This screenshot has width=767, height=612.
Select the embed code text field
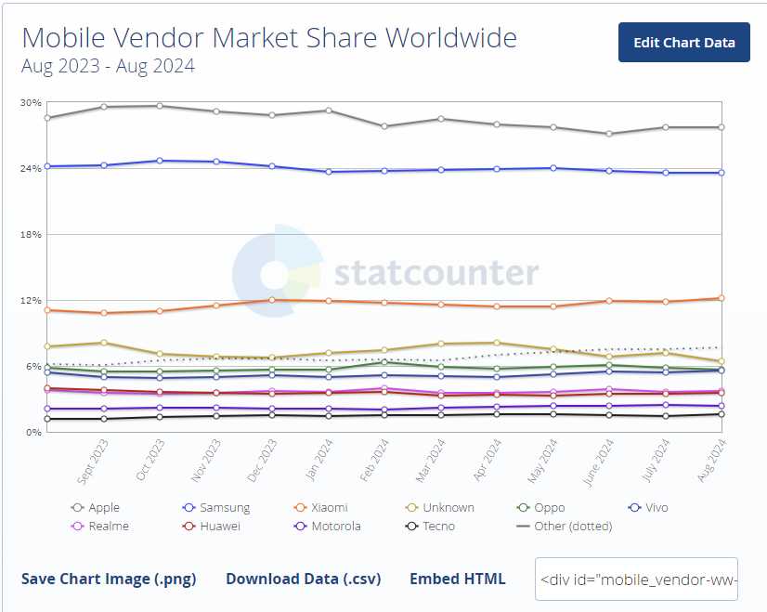point(636,579)
